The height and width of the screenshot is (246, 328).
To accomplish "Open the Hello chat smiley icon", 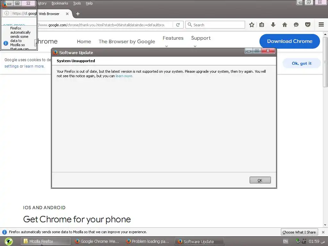I will pos(296,25).
